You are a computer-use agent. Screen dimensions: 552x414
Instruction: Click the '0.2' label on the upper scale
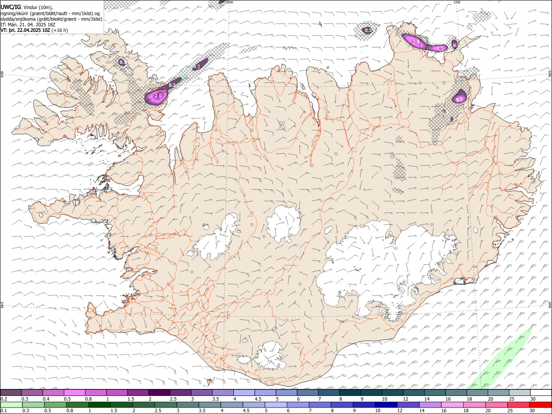point(4,399)
